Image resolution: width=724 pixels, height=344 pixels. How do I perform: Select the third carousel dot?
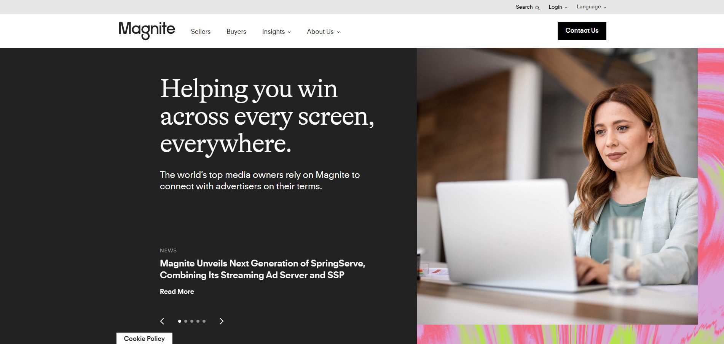(192, 321)
